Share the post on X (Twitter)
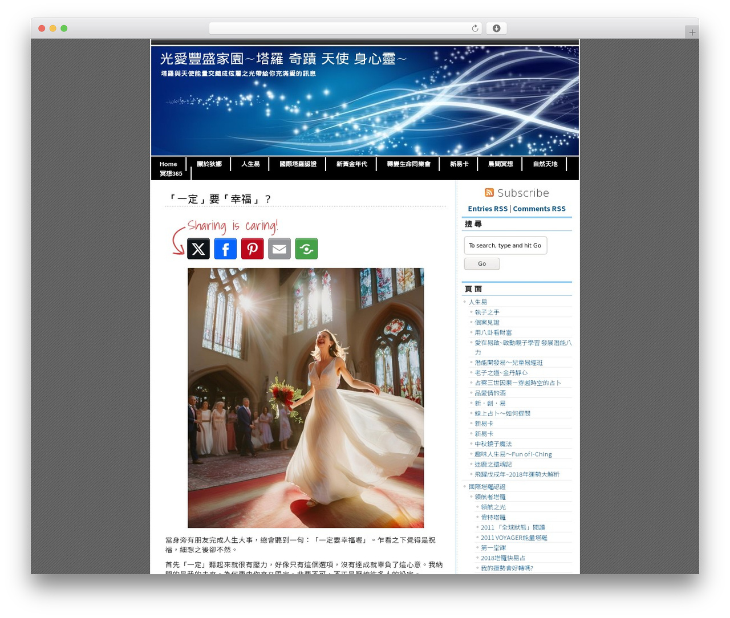Viewport: 730px width, 618px height. tap(198, 249)
